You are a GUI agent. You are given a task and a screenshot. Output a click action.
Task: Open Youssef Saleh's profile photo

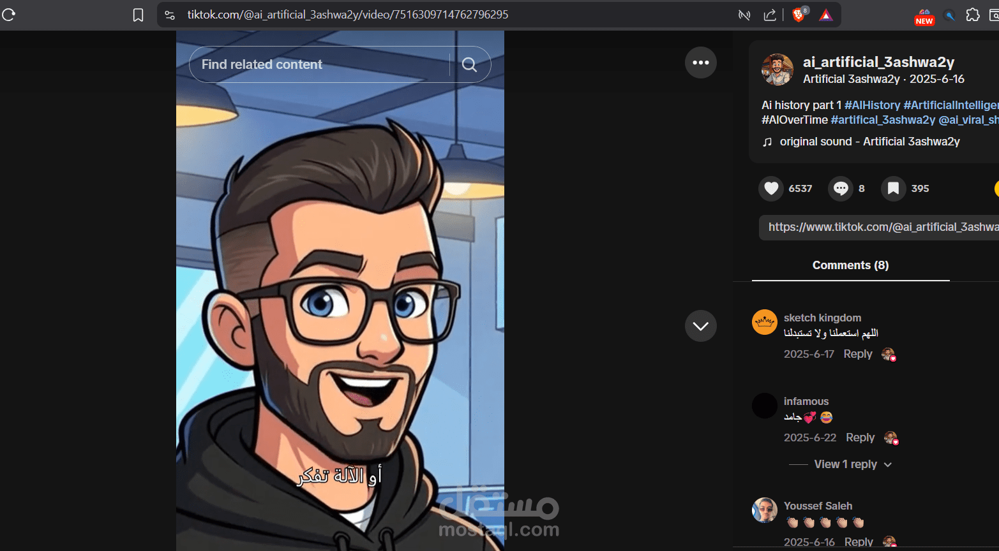tap(765, 510)
